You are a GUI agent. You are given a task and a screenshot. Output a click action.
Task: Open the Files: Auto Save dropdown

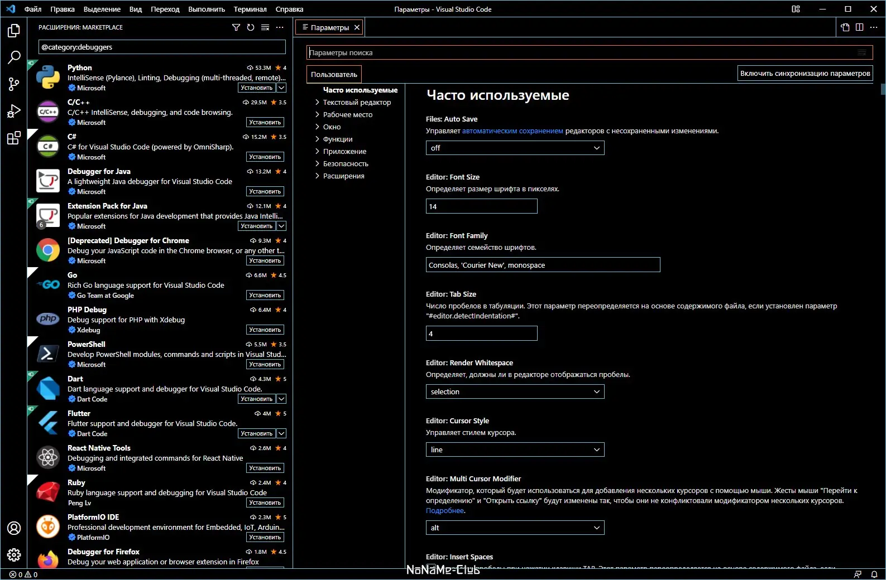[x=515, y=148]
